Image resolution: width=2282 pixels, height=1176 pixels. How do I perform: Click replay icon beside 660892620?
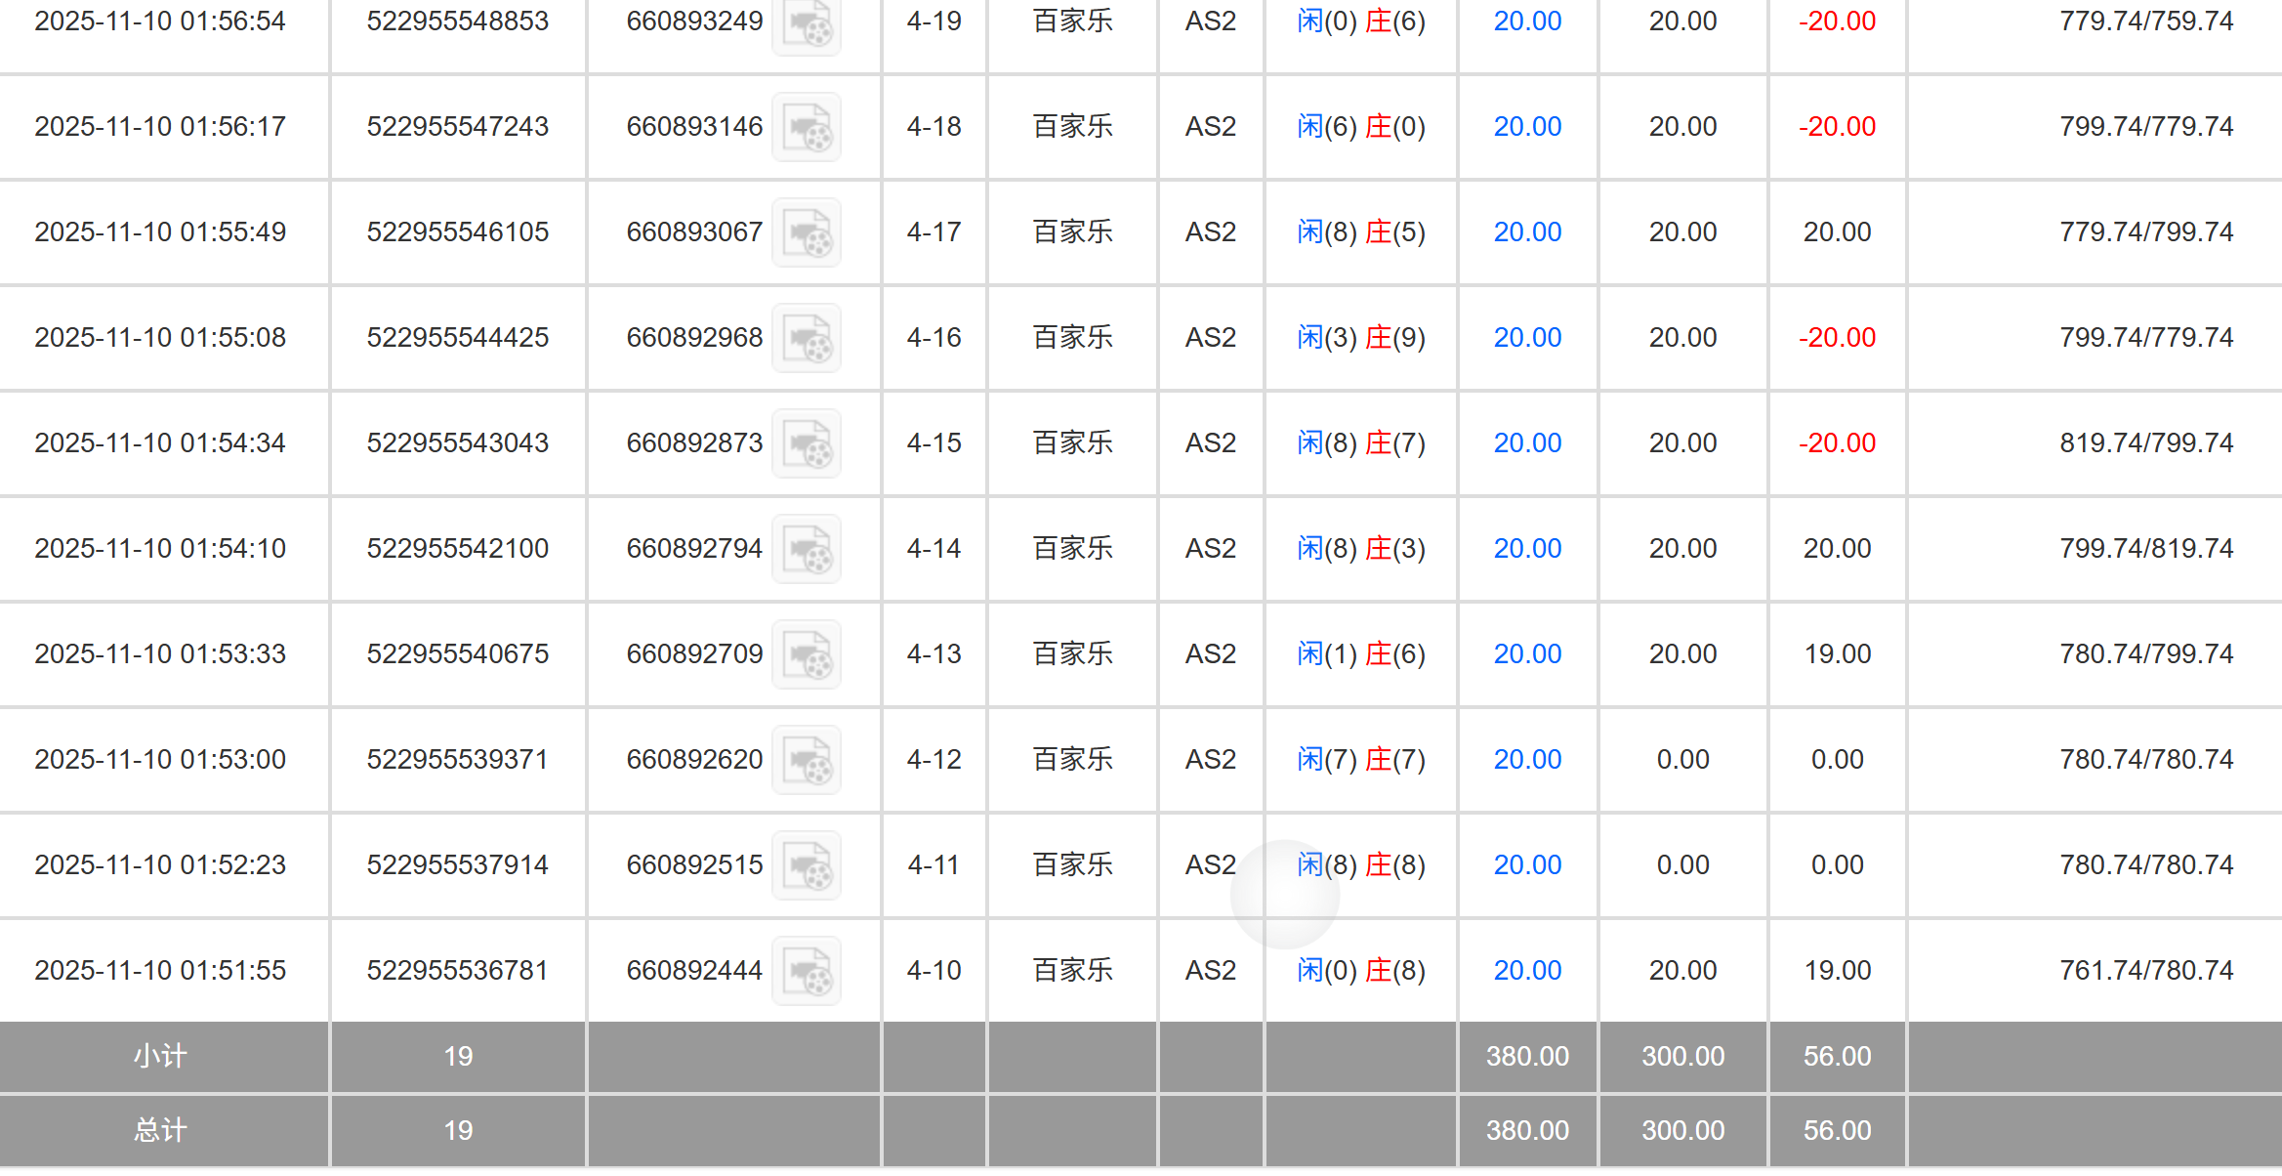807,760
